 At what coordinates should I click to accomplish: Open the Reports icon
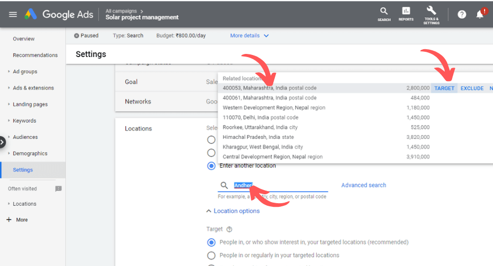coord(406,14)
